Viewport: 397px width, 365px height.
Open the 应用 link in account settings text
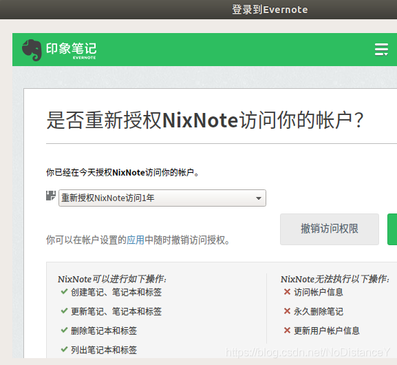pyautogui.click(x=136, y=240)
